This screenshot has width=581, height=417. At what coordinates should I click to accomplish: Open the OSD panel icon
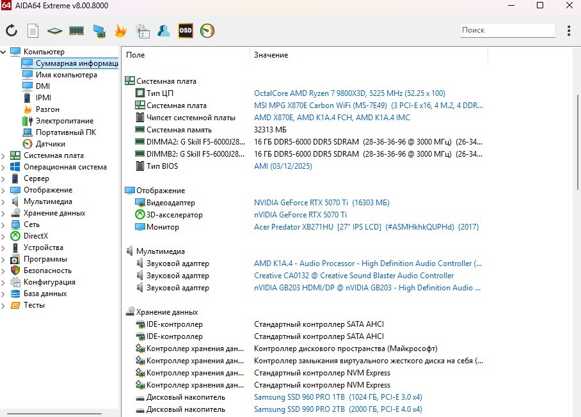[x=186, y=30]
